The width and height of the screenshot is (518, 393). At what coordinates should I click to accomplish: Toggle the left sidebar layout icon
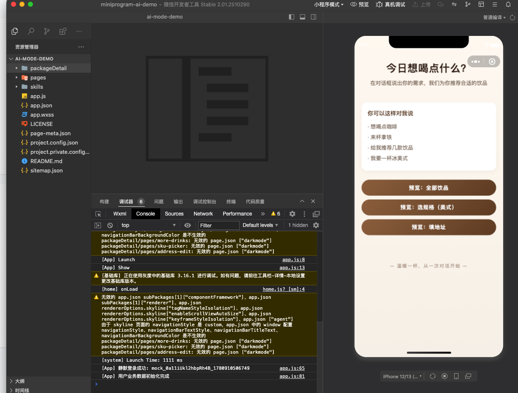(292, 17)
